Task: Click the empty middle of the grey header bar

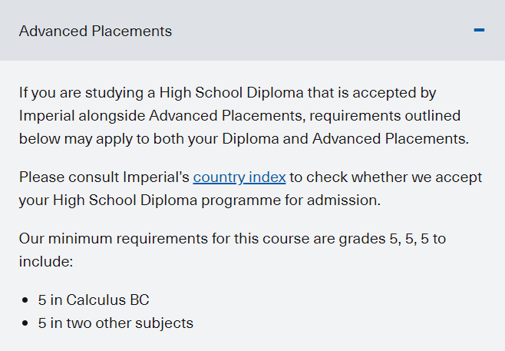Action: (x=322, y=31)
